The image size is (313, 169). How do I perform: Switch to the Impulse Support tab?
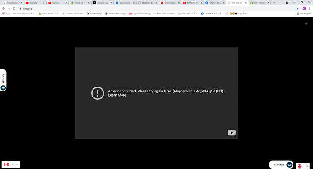pos(103,3)
